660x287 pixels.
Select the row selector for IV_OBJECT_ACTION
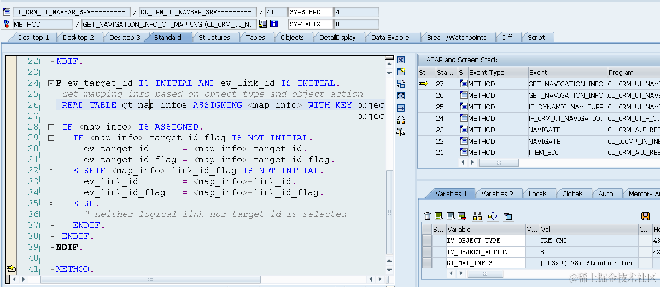(x=427, y=252)
